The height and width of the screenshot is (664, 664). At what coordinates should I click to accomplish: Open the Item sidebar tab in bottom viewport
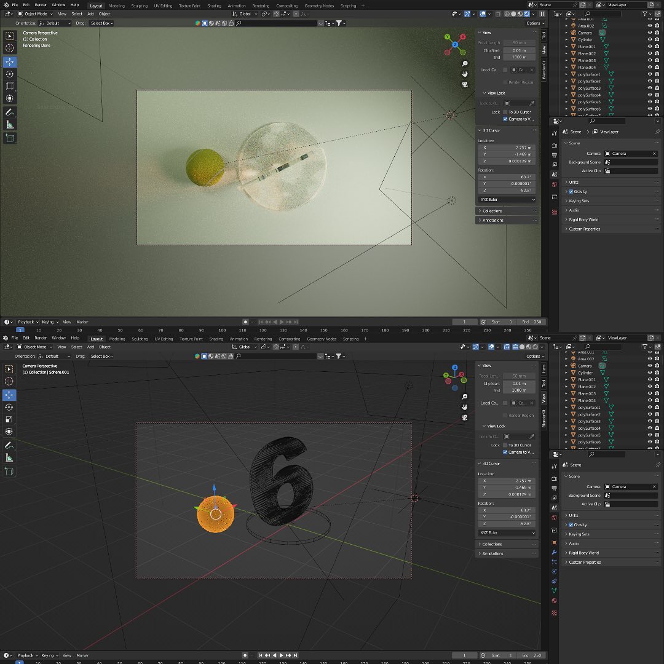coord(543,368)
